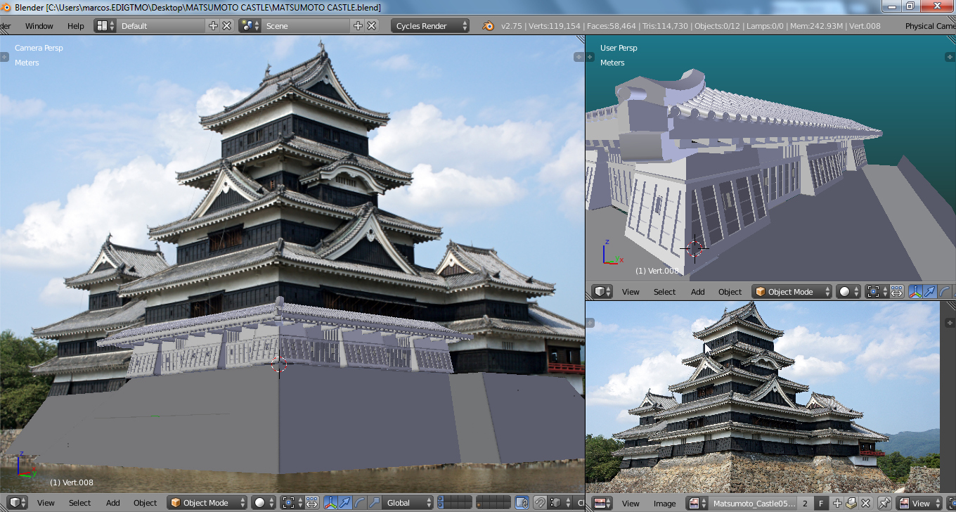Expand camera viewport tool shelf with plus tab
This screenshot has height=512, width=956.
pyautogui.click(x=4, y=56)
